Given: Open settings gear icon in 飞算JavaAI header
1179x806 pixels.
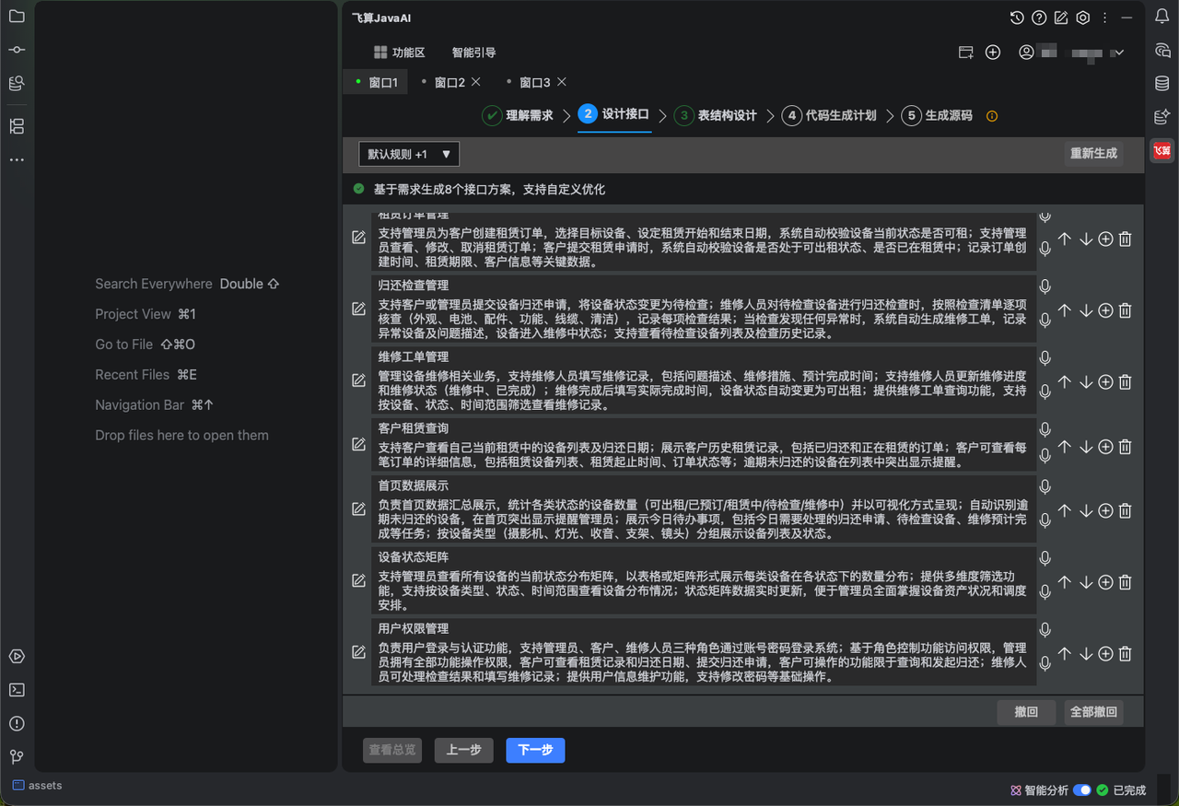Looking at the screenshot, I should (x=1083, y=18).
